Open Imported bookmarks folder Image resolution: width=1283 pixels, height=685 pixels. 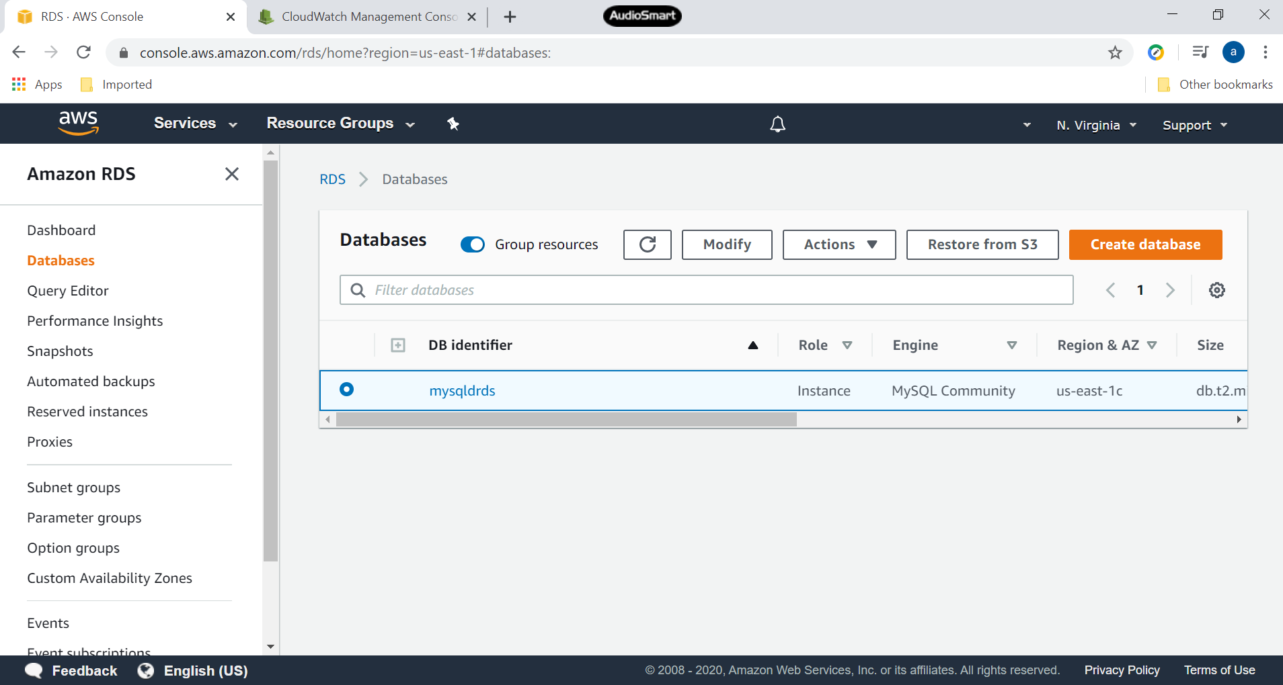point(116,85)
